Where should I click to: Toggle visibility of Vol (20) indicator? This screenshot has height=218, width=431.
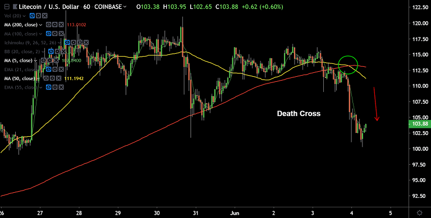[32, 16]
